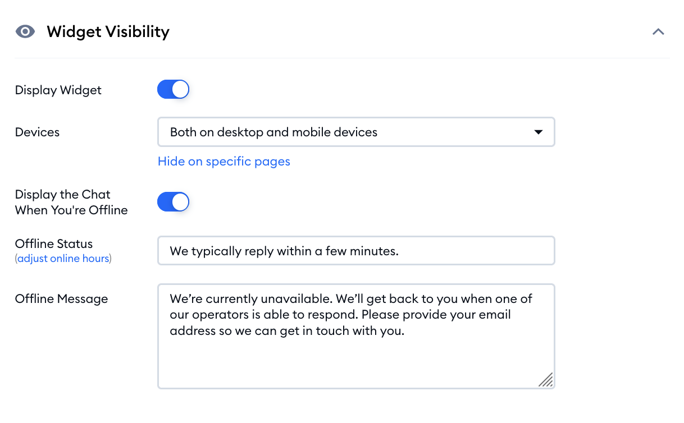The image size is (684, 423).
Task: Turn off the Display Widget switch
Action: (x=173, y=89)
